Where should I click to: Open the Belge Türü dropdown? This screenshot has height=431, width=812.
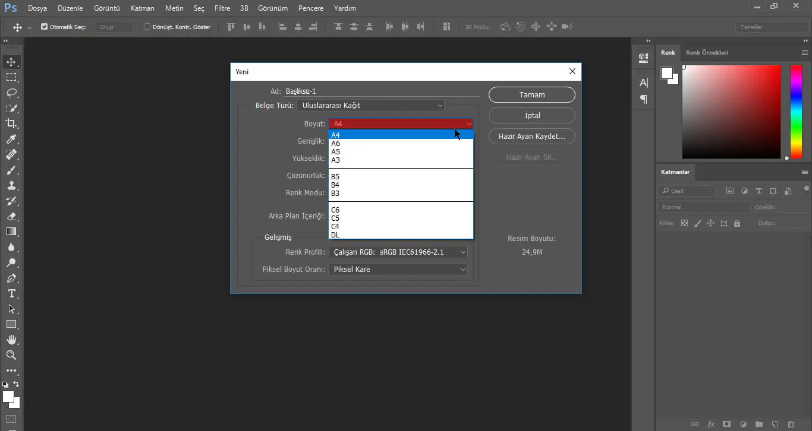(x=372, y=106)
